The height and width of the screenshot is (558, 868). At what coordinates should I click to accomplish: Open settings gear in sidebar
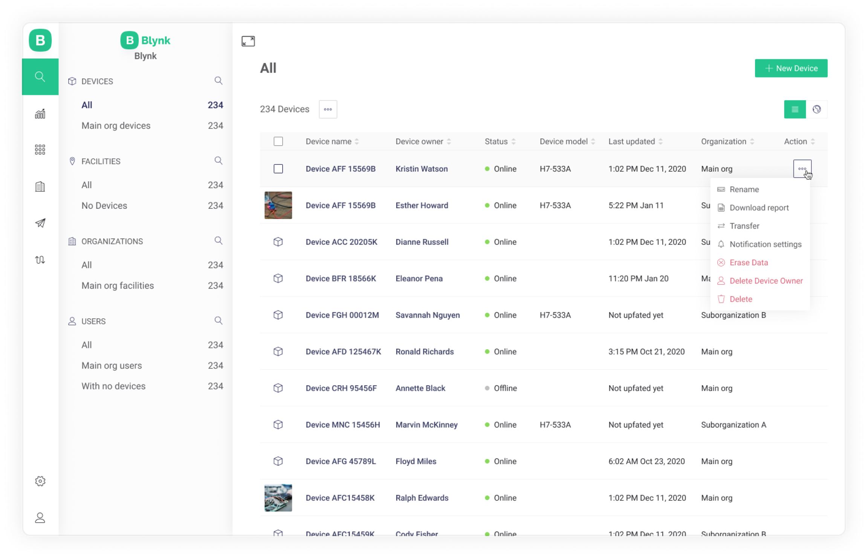pyautogui.click(x=40, y=481)
